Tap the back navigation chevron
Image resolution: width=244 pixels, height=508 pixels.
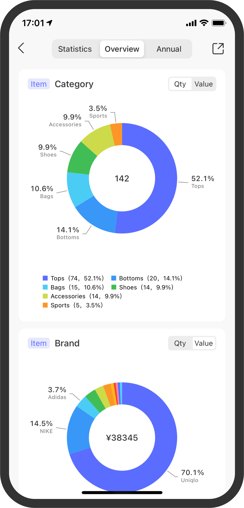(x=21, y=49)
